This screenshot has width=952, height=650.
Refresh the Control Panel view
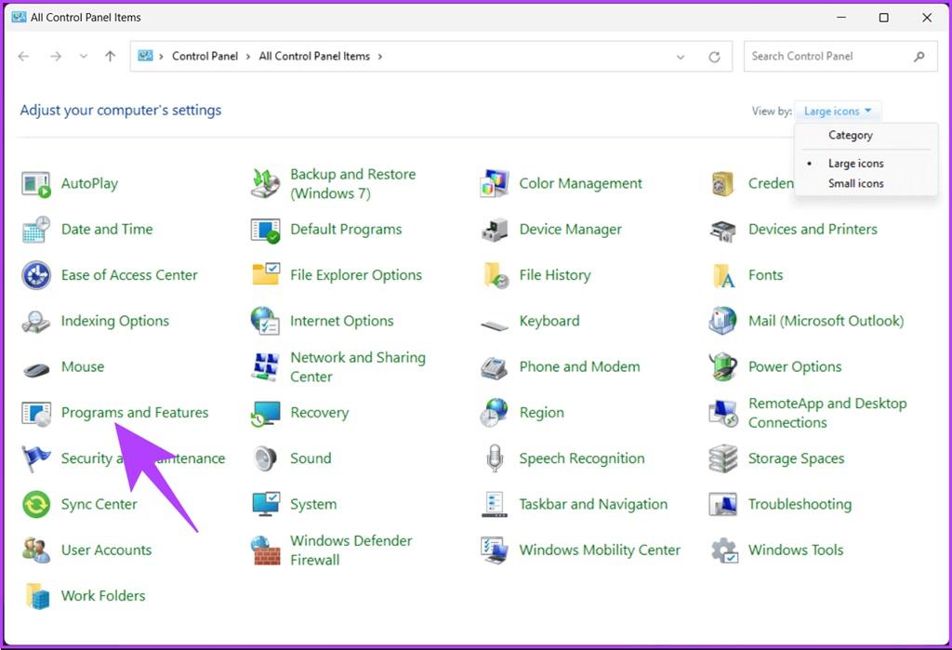click(715, 57)
